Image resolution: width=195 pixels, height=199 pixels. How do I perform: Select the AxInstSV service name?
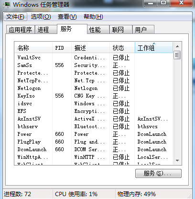(29, 119)
